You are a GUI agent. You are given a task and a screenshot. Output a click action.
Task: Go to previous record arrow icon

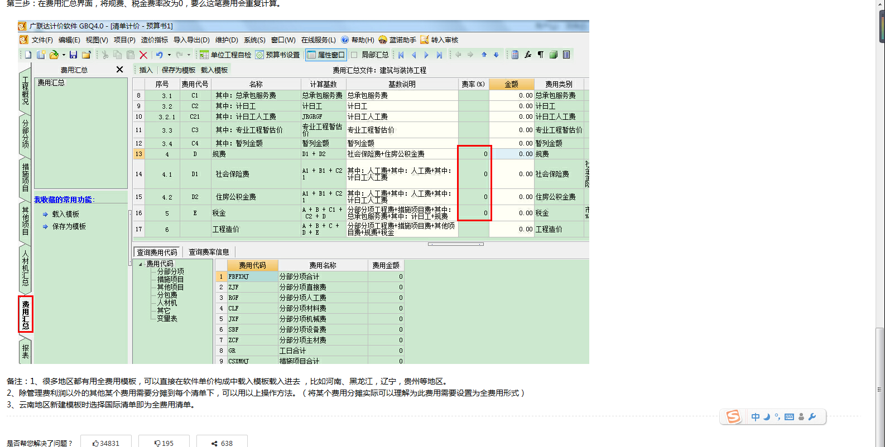point(414,55)
